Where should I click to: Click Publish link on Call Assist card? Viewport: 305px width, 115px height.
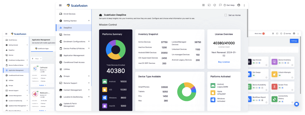(43, 85)
